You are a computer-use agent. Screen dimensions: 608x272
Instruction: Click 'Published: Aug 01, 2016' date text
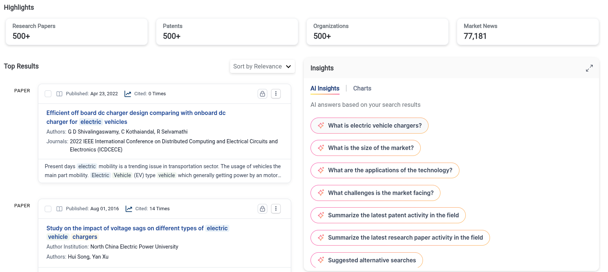coord(92,209)
